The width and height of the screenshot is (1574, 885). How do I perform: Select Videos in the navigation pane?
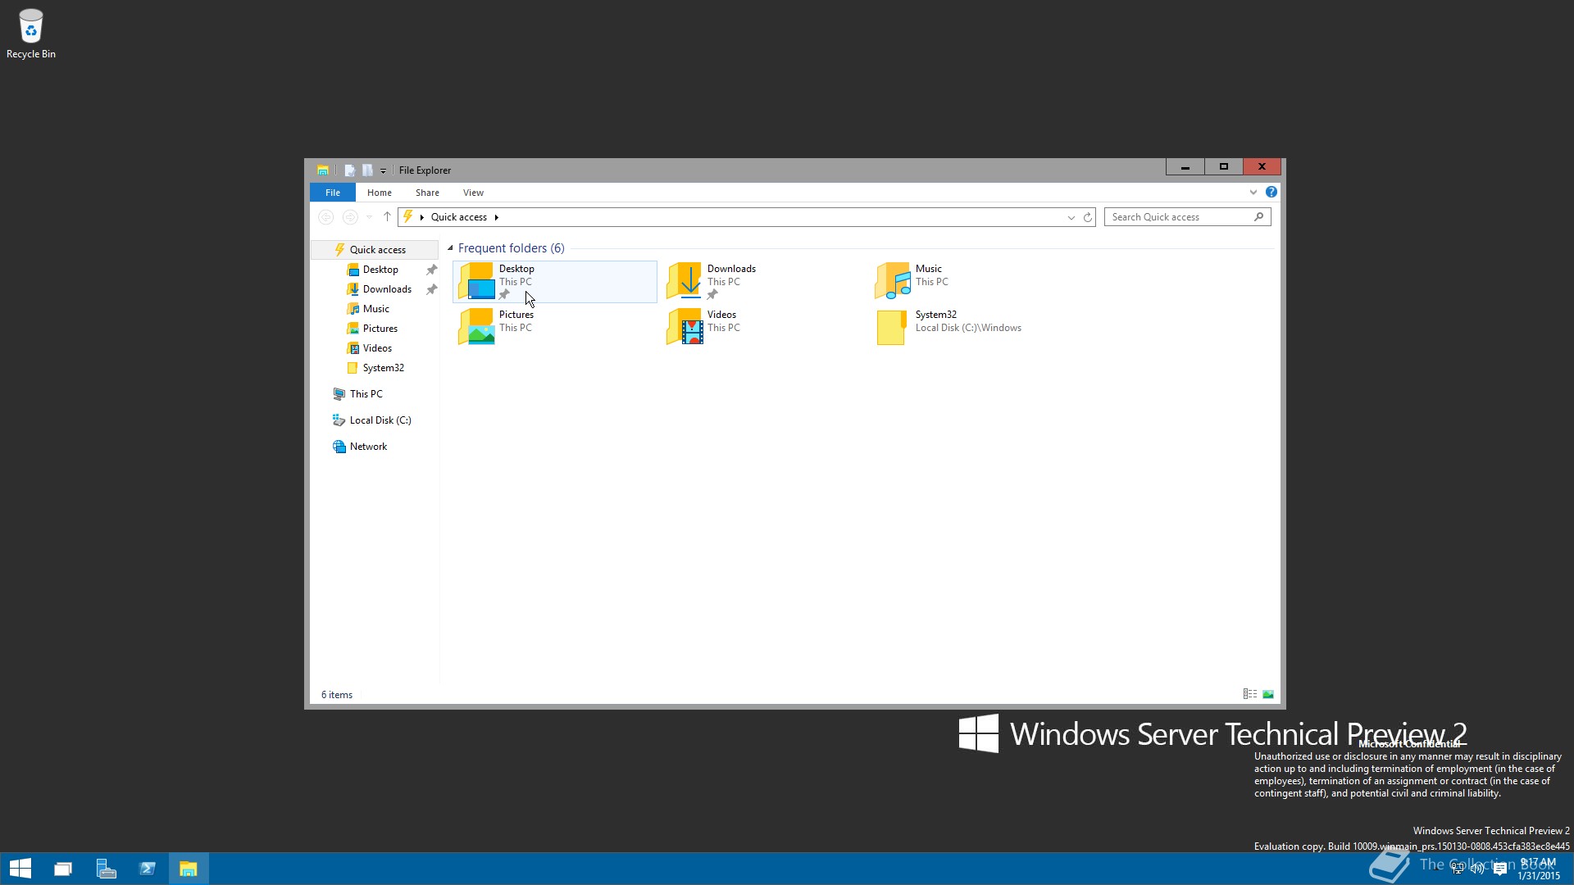click(x=377, y=348)
